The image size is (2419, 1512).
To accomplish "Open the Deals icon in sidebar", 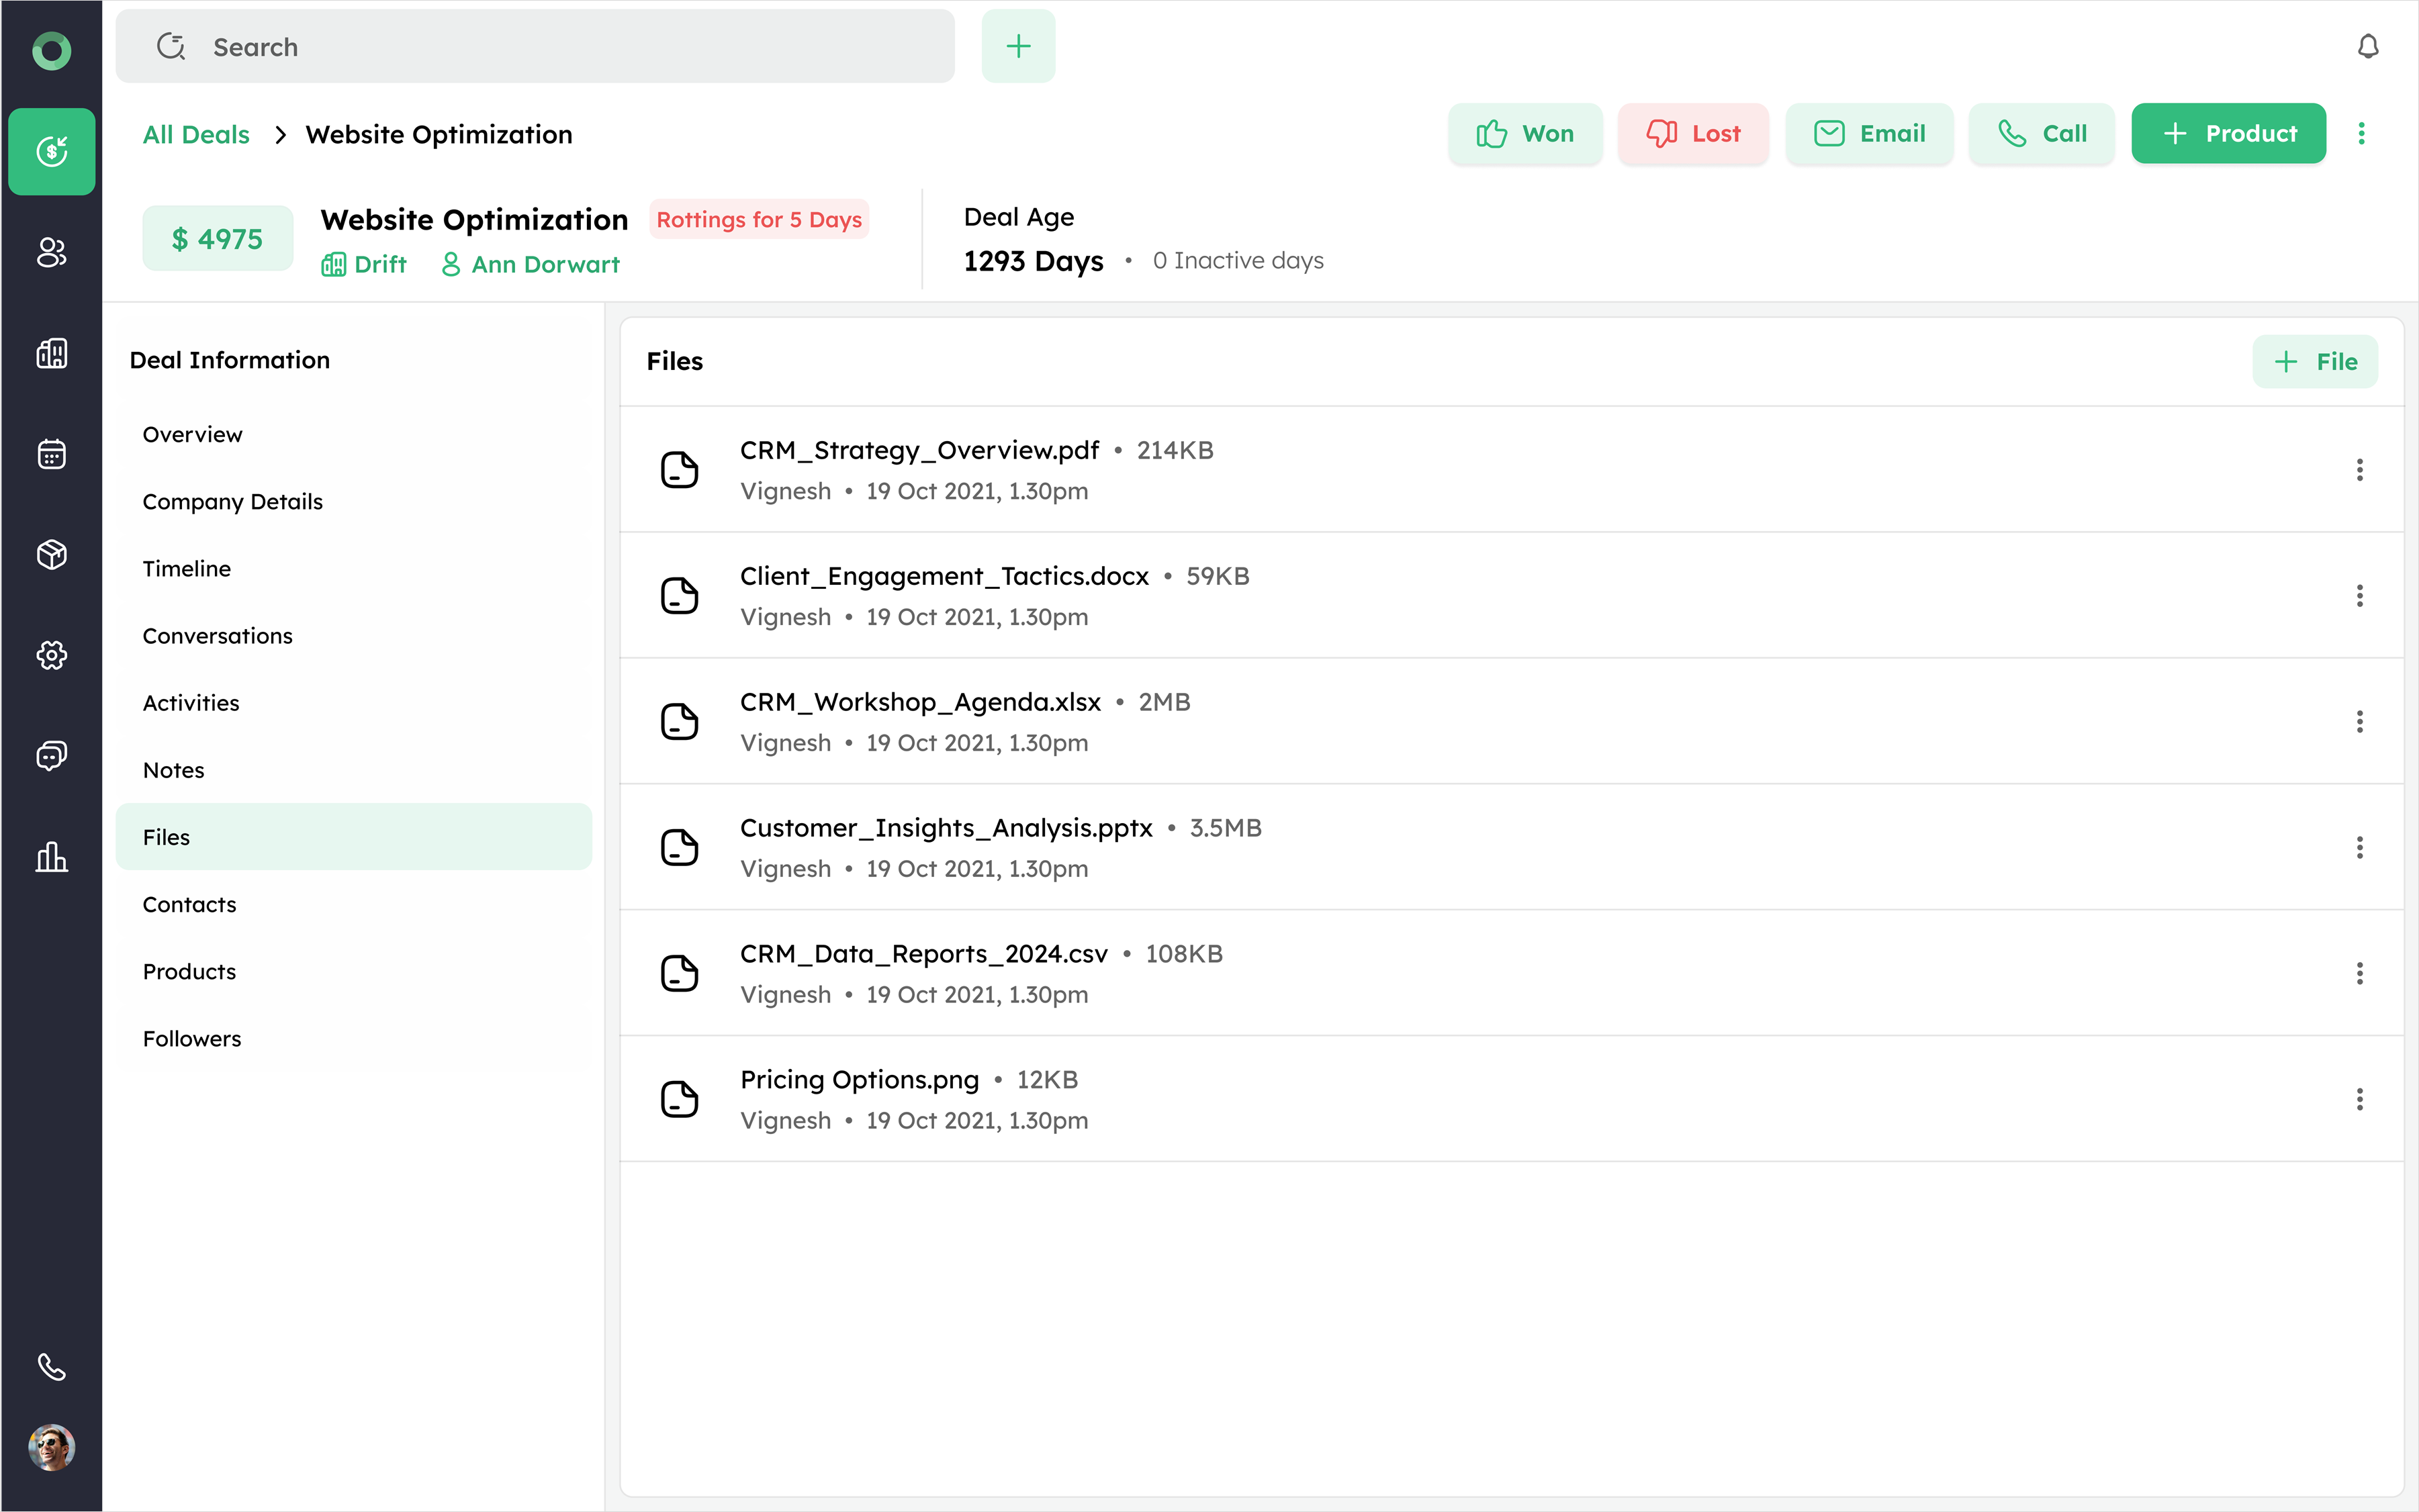I will [52, 151].
